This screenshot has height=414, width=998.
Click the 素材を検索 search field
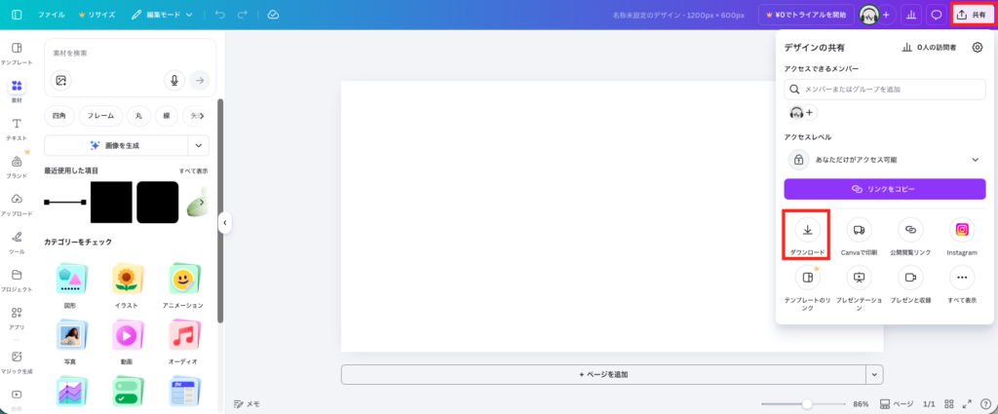click(130, 53)
